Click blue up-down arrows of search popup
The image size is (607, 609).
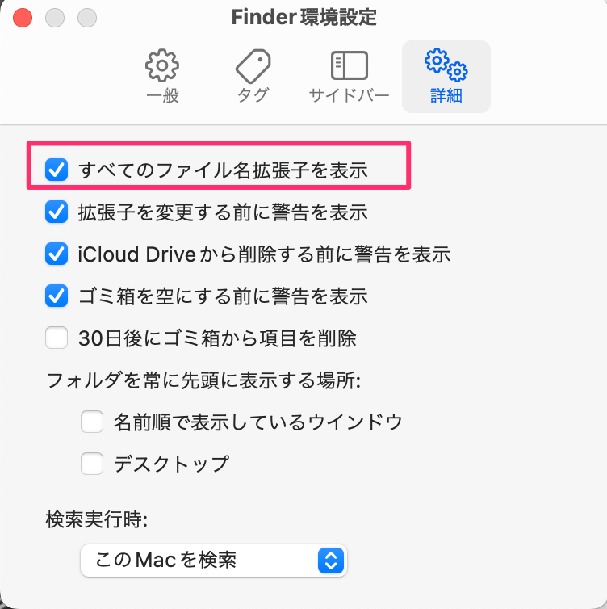[x=331, y=561]
